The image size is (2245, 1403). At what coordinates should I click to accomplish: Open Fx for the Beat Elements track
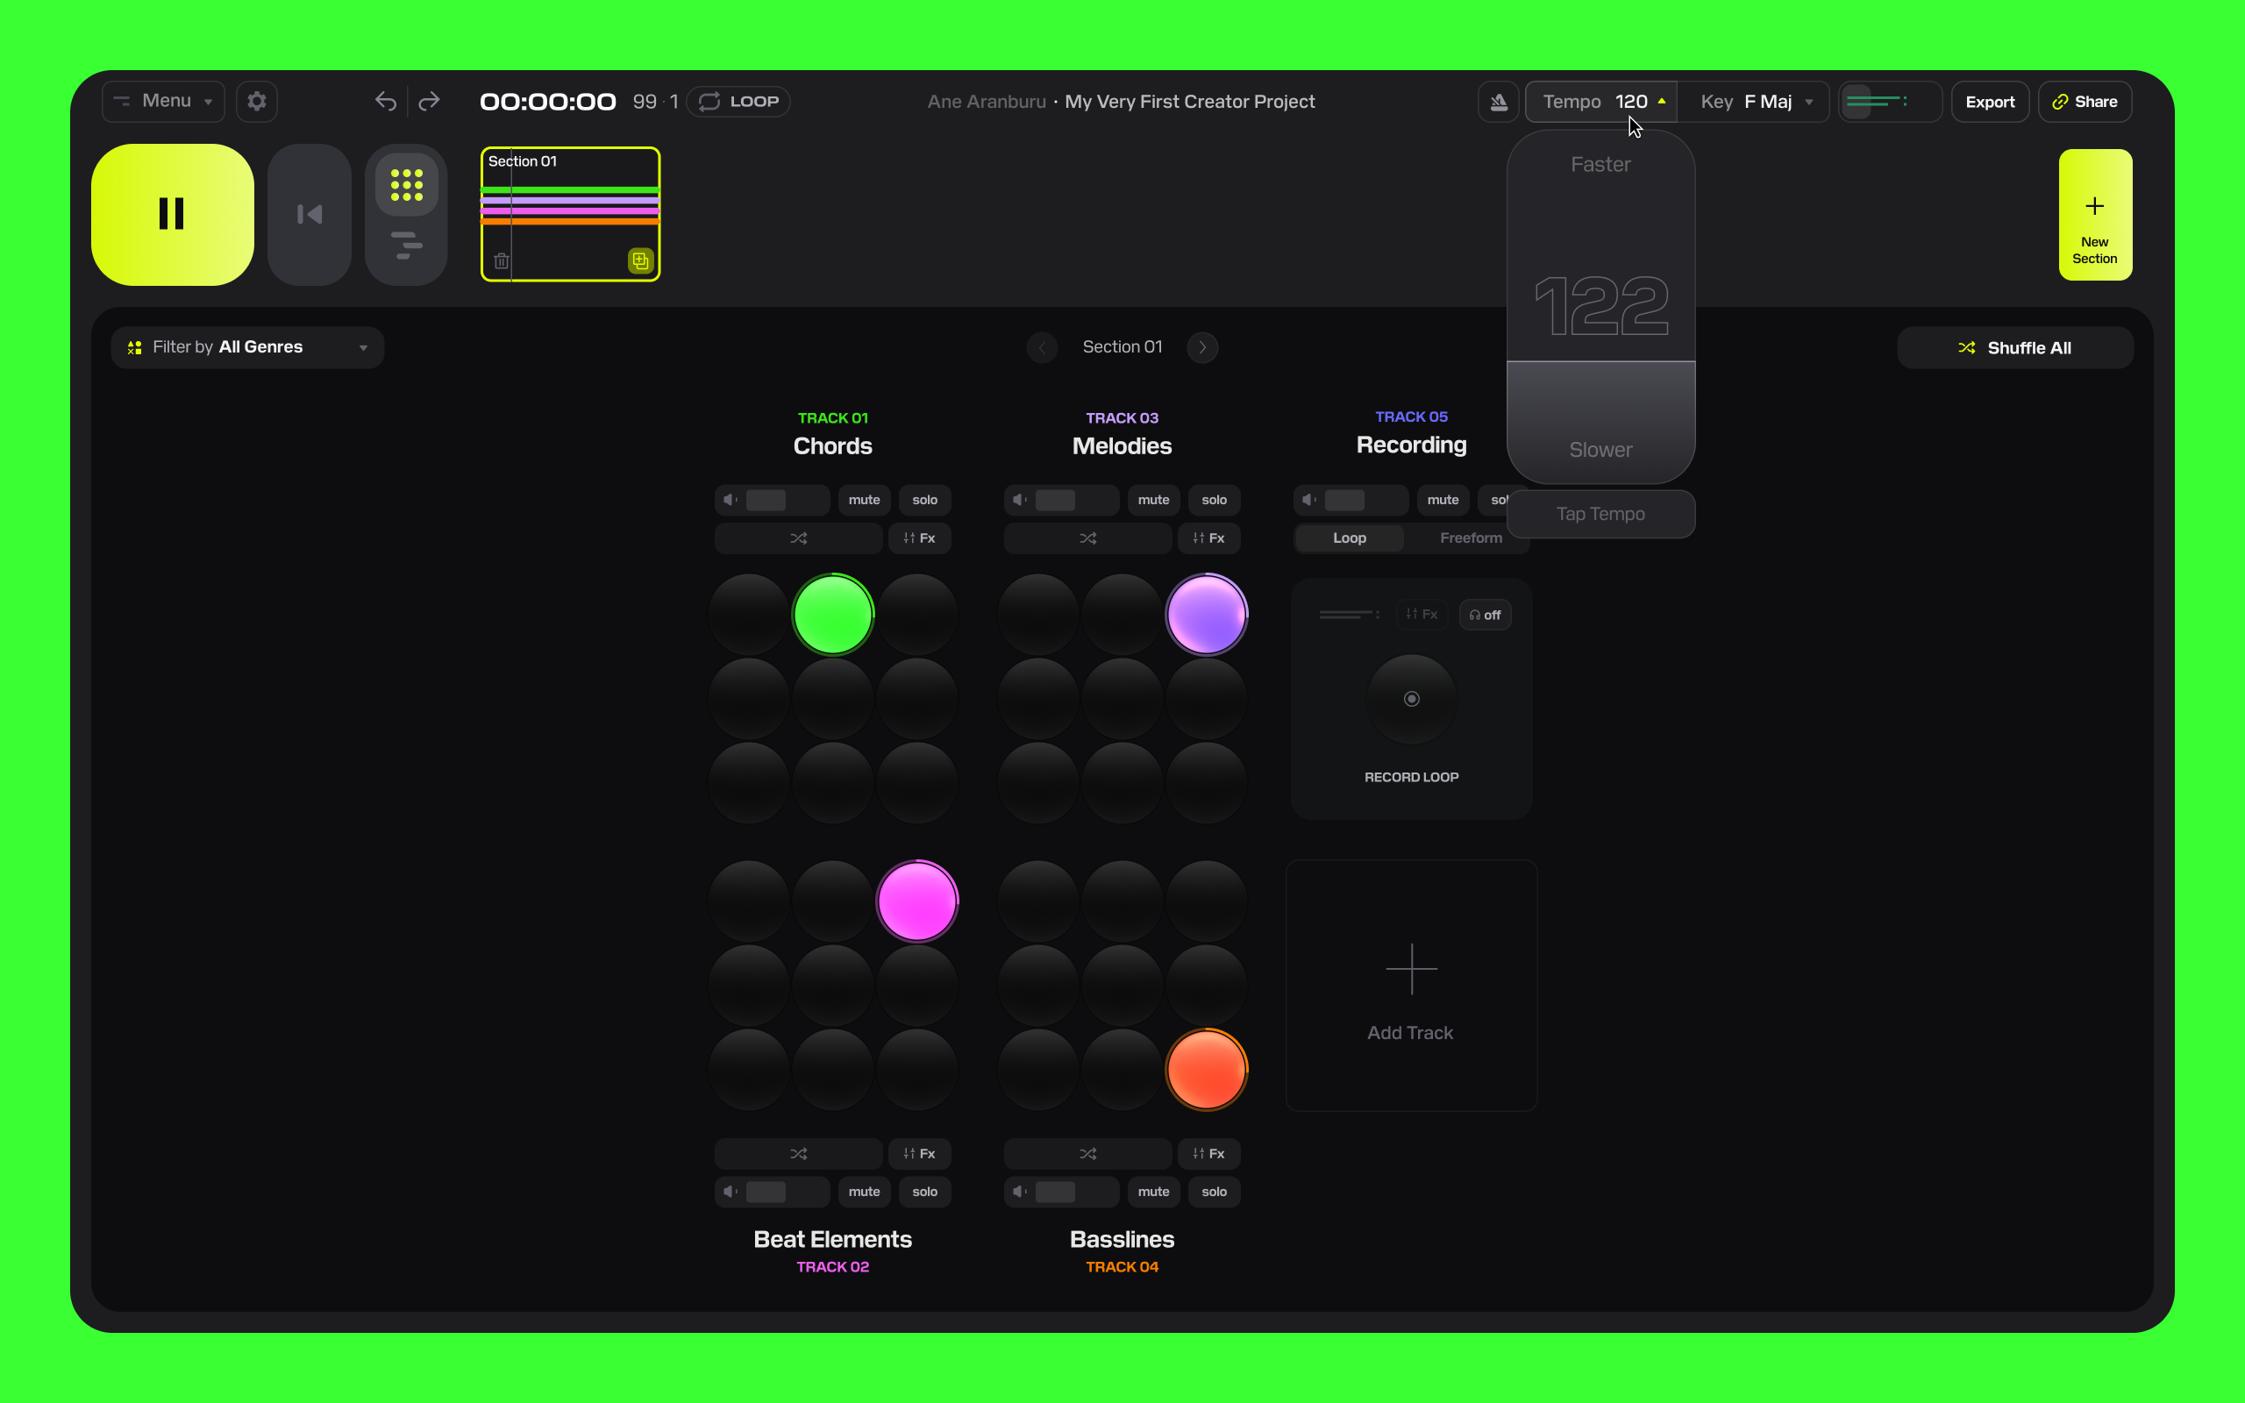click(x=919, y=1153)
